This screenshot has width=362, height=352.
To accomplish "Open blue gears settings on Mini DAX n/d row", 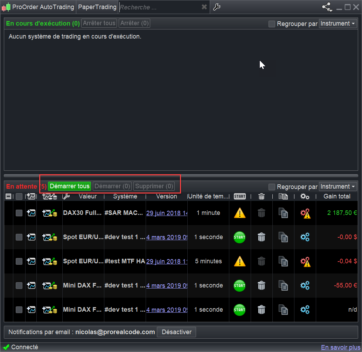I will (305, 310).
